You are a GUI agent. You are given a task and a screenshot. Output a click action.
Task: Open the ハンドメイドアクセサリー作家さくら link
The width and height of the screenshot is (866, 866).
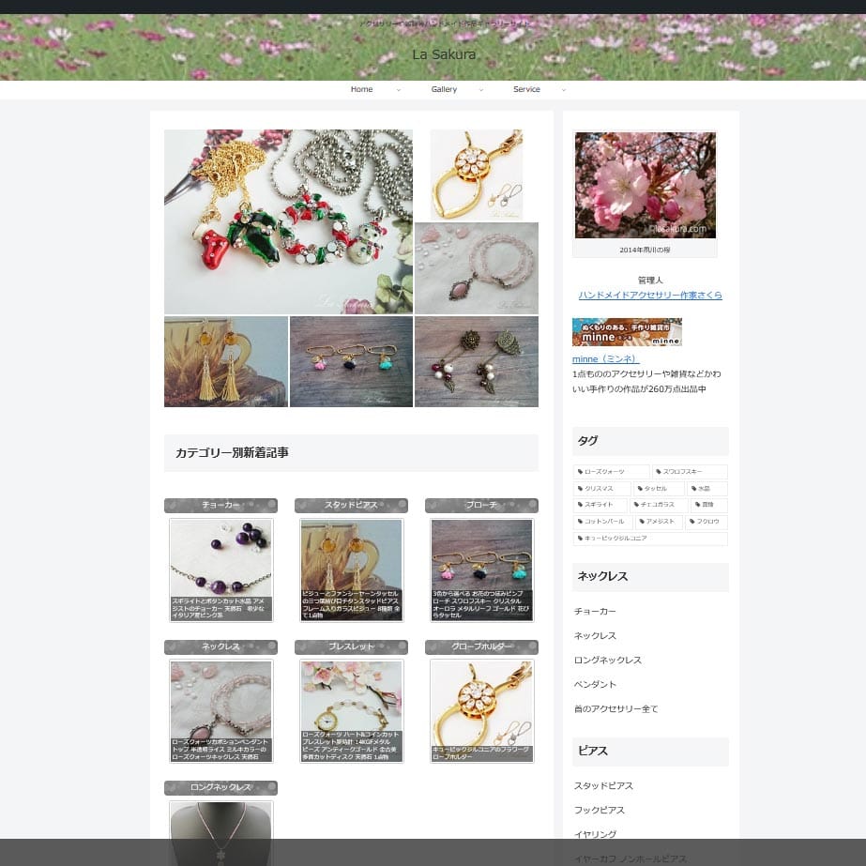coord(650,295)
